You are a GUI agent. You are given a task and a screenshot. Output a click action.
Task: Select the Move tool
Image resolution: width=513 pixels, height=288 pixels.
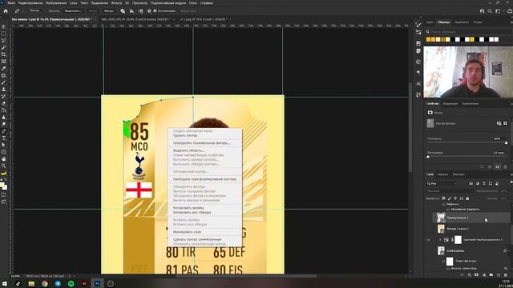(x=3, y=26)
